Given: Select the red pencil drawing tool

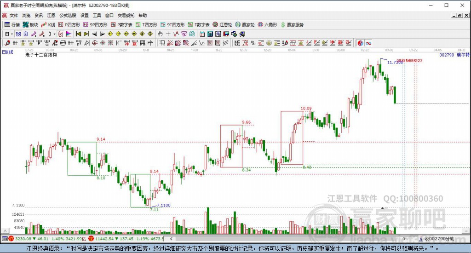Looking at the screenshot, I should (7, 43).
